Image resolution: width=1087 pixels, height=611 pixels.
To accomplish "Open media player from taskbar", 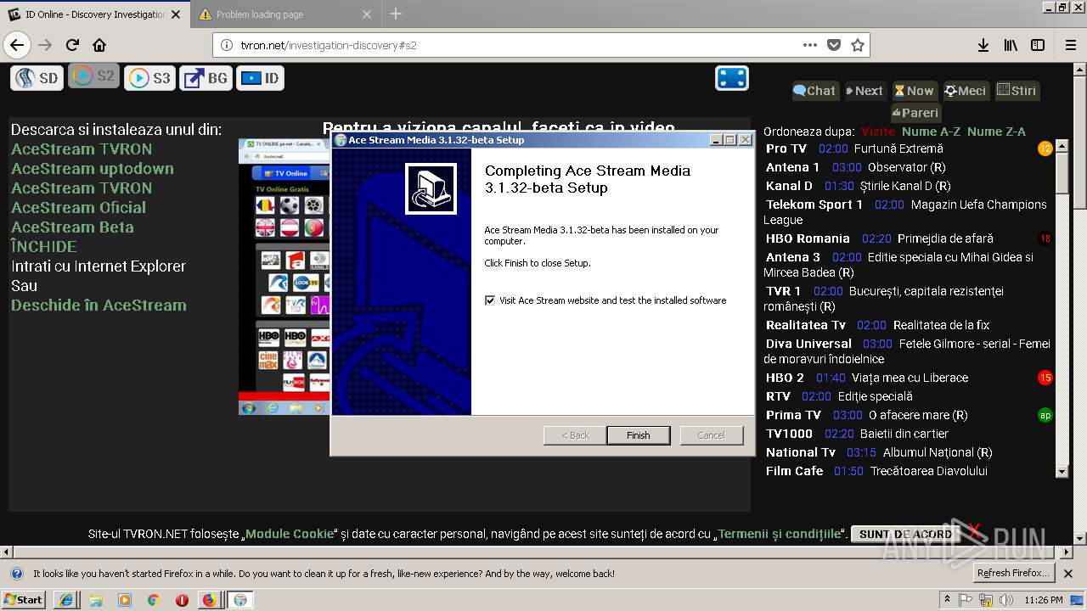I will [125, 599].
